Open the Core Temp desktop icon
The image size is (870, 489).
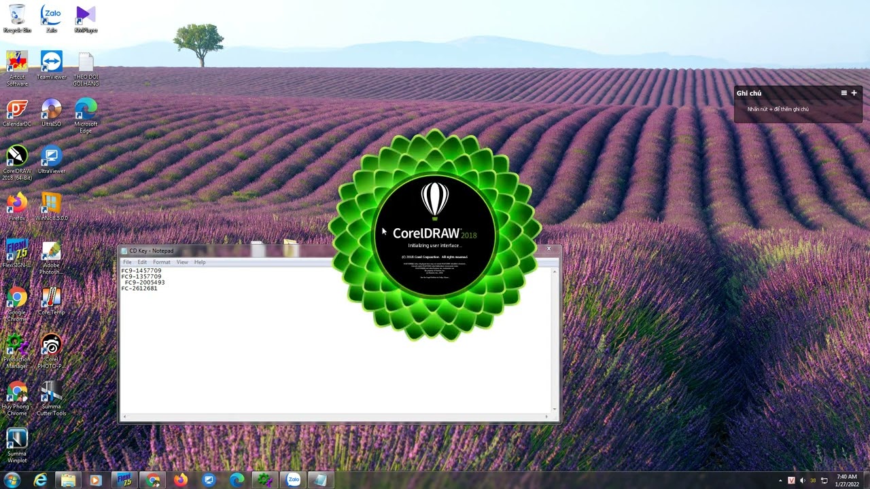(x=51, y=301)
